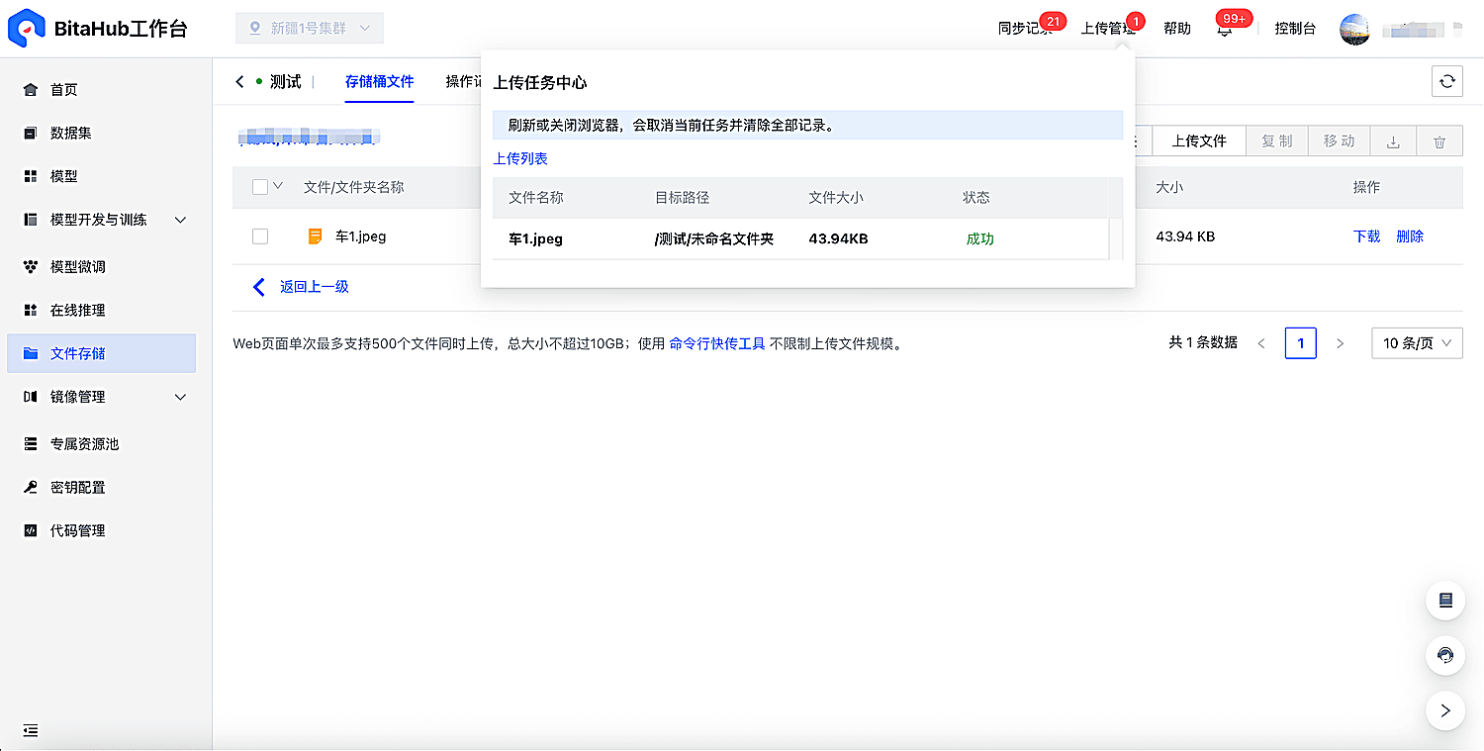The image size is (1484, 751).
Task: Open dropdown arrow next to header checkbox
Action: (278, 186)
